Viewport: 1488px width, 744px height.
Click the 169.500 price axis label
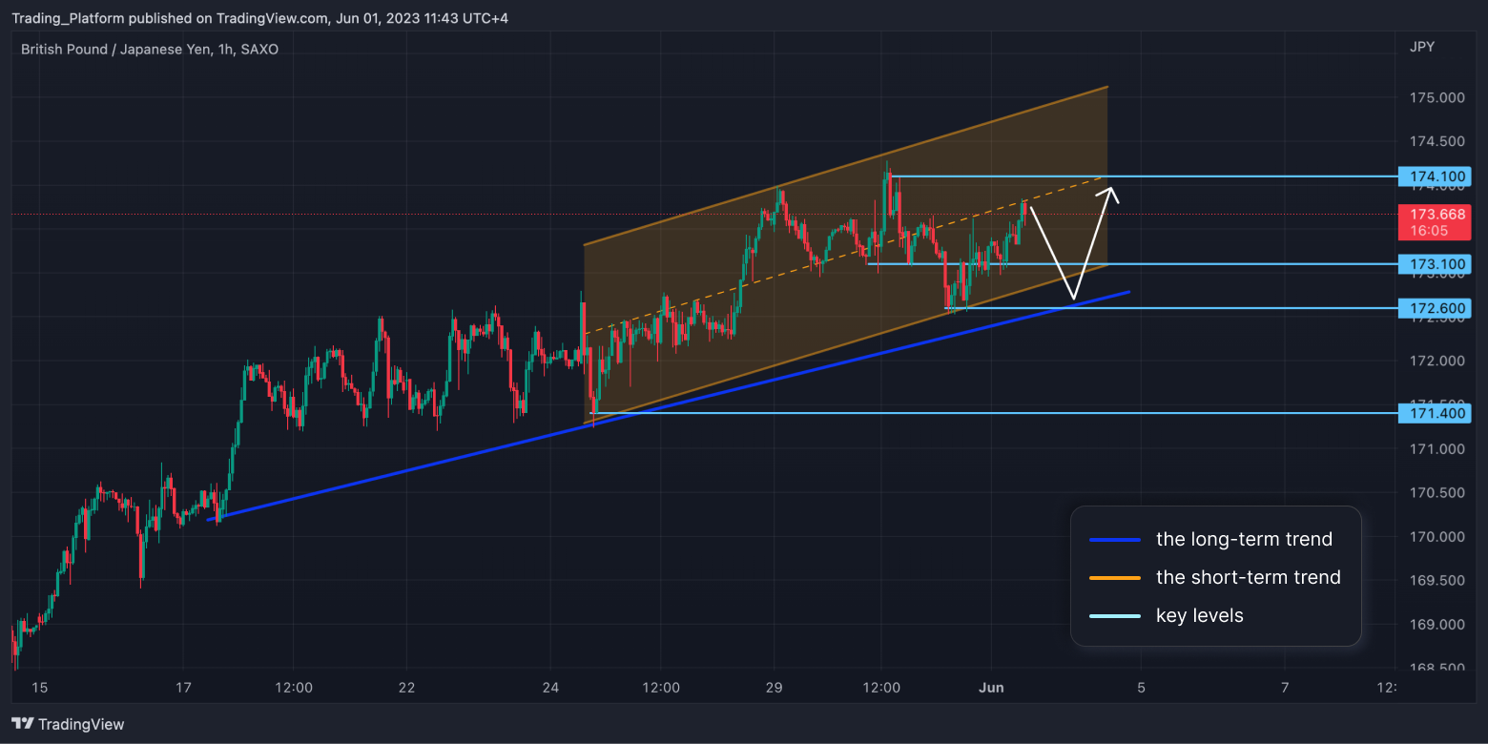1437,580
